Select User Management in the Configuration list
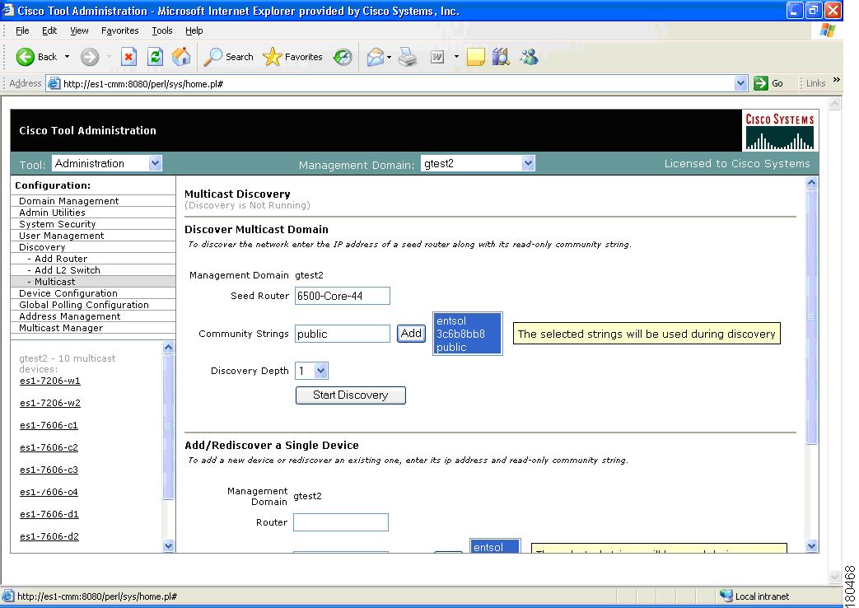Viewport: 859px width, 608px height. [x=93, y=236]
